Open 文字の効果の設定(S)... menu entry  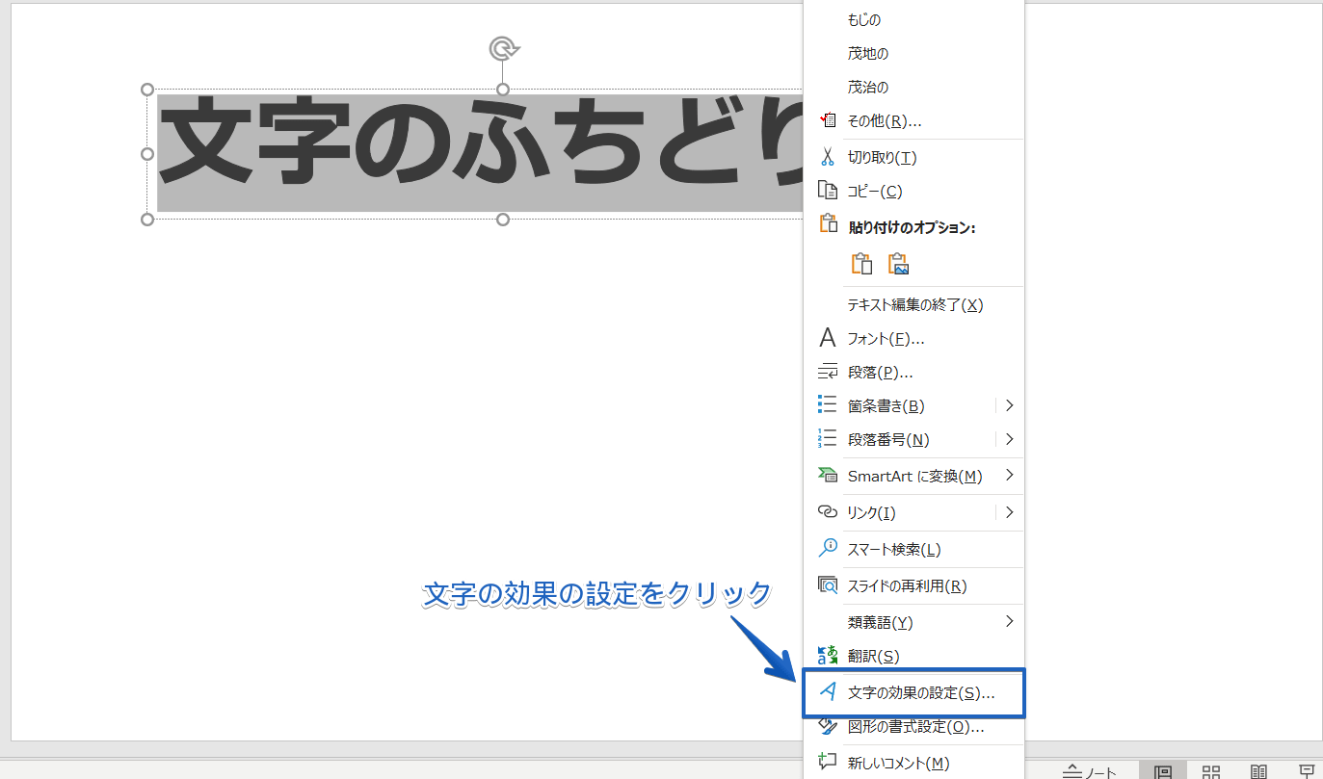913,692
